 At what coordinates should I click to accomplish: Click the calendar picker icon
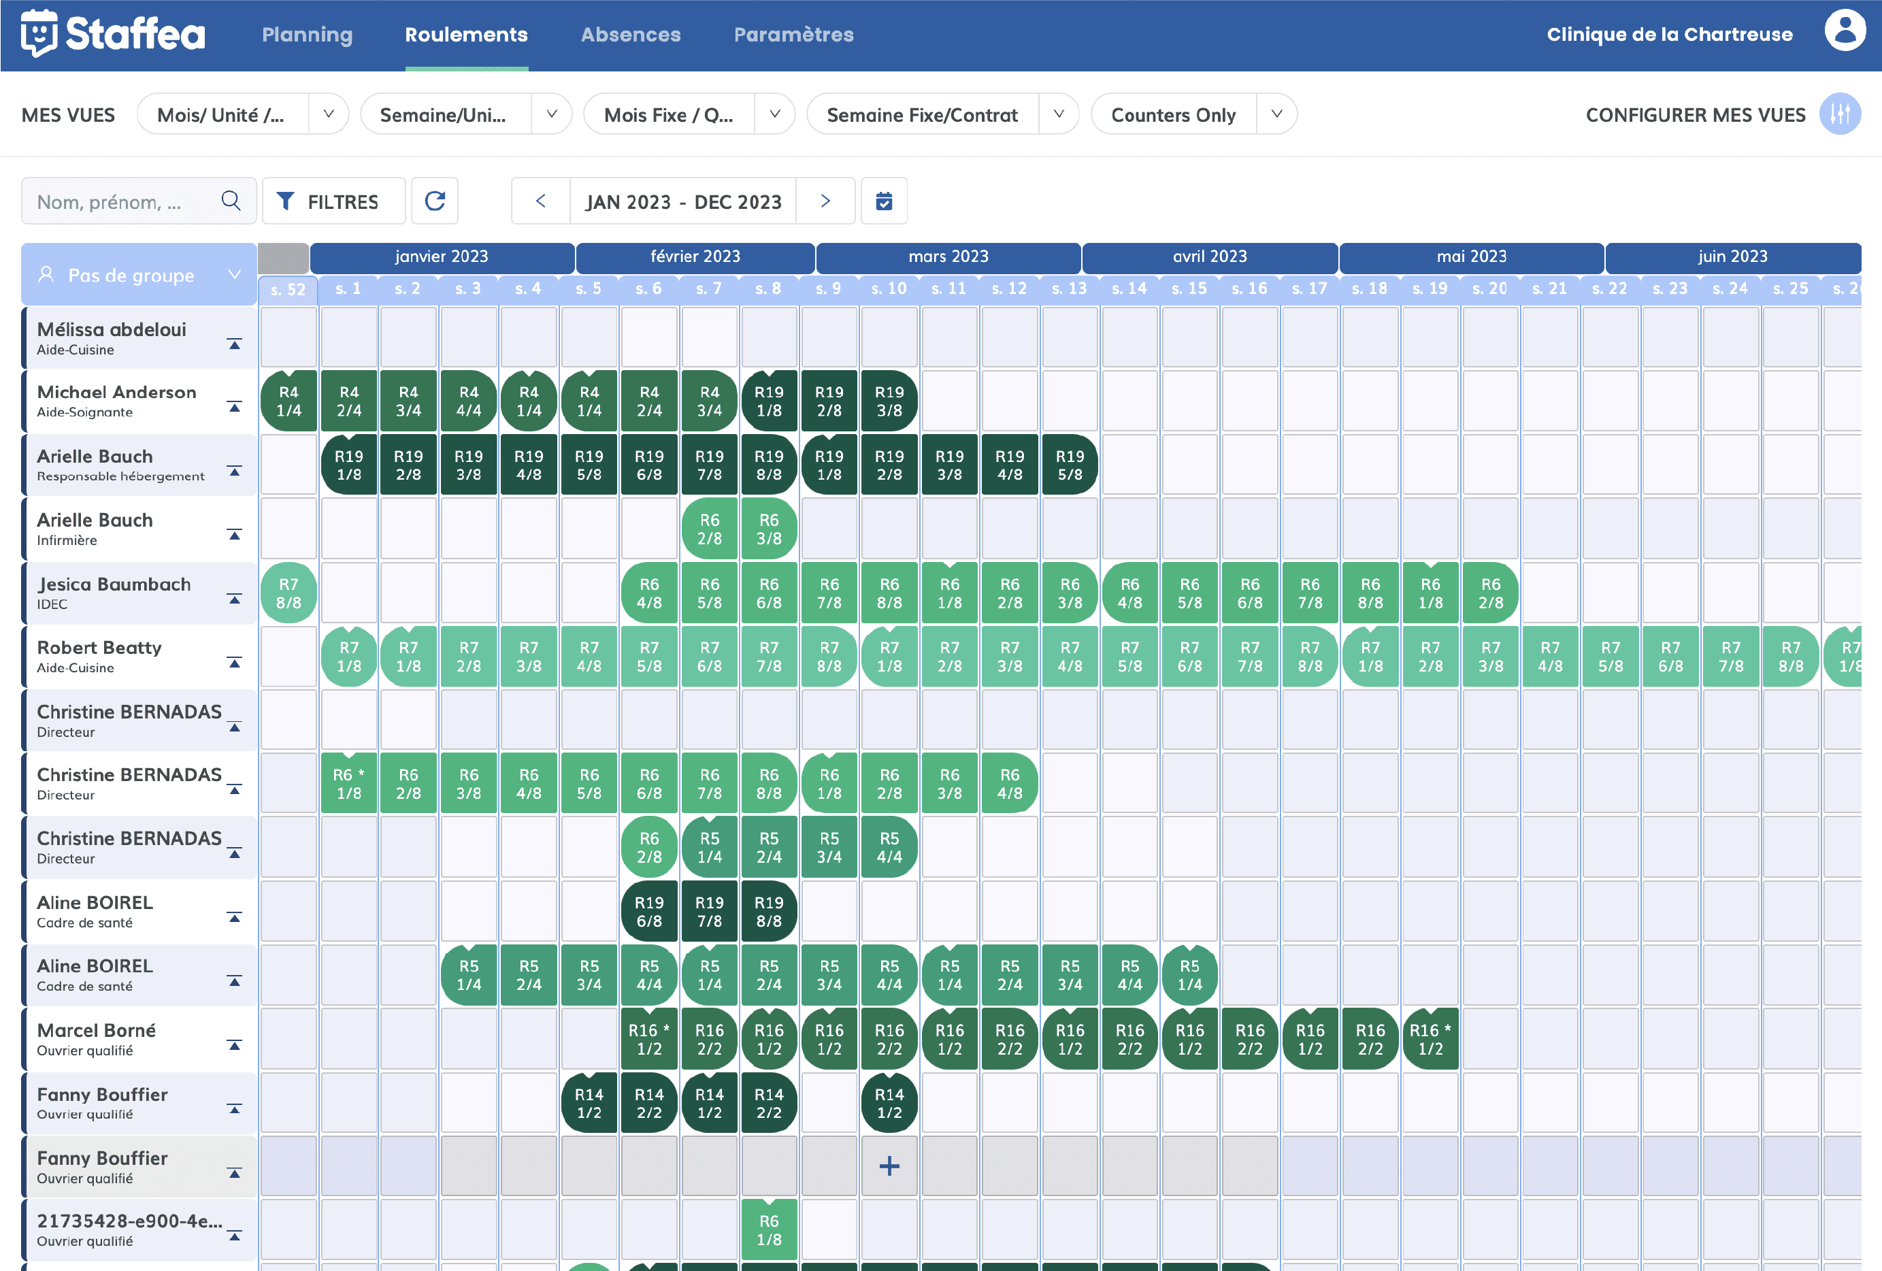coord(884,200)
